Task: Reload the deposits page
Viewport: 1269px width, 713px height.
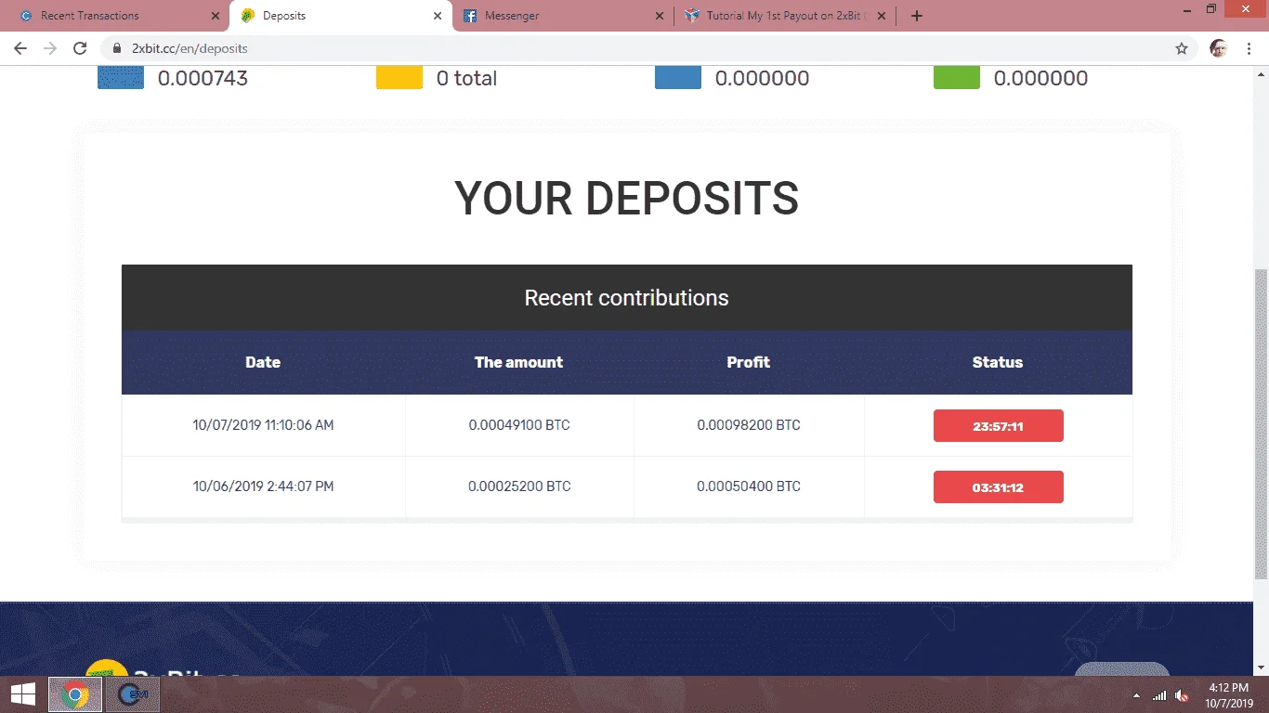Action: (80, 48)
